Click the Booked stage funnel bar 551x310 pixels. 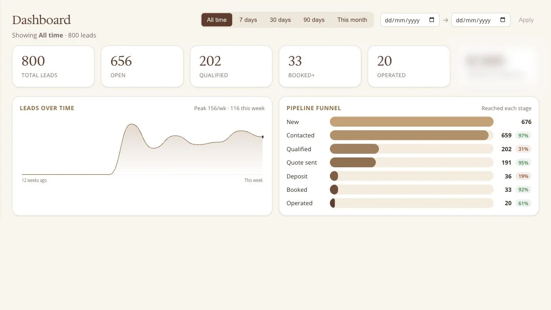pyautogui.click(x=334, y=190)
